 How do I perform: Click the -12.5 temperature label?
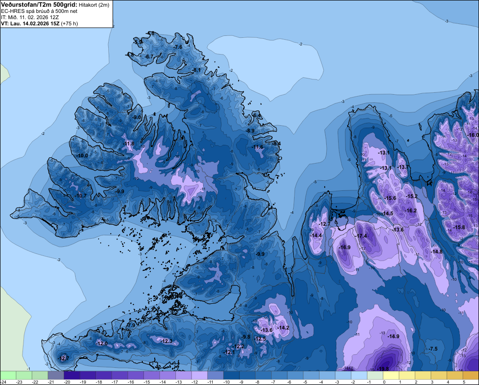(260, 339)
